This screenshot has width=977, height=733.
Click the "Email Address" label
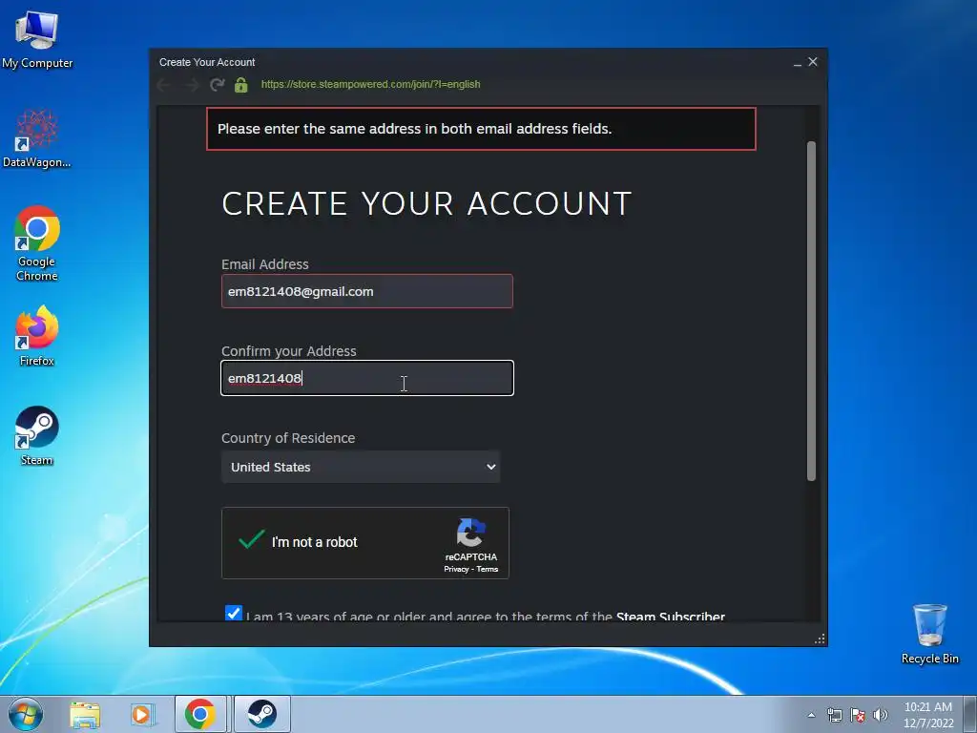click(x=265, y=264)
